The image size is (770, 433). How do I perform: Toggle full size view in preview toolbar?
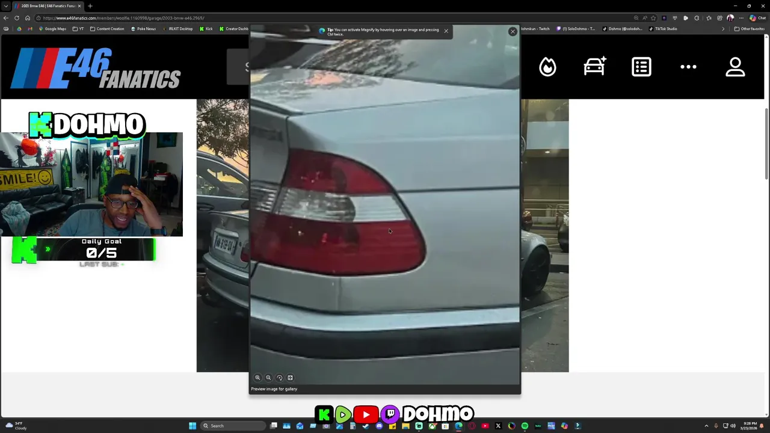pyautogui.click(x=290, y=378)
